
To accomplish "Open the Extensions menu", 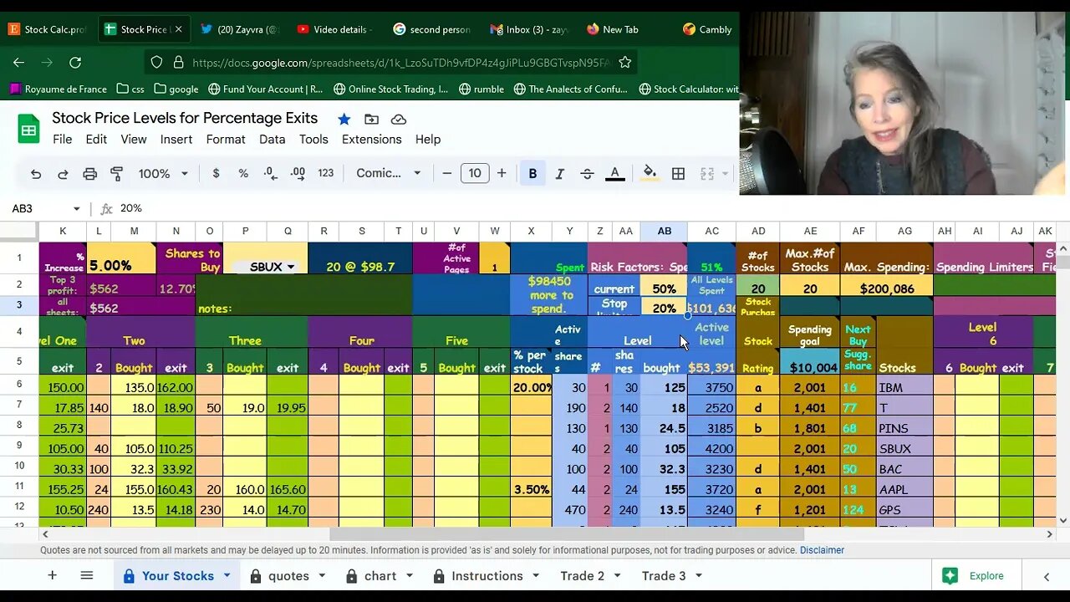I will [372, 140].
